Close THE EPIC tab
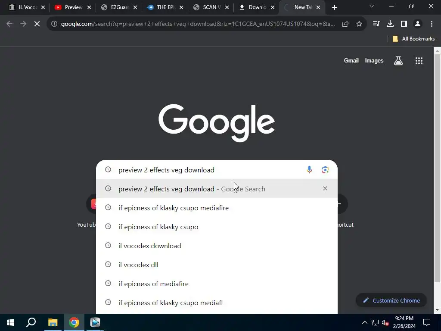The image size is (441, 331). (x=181, y=7)
